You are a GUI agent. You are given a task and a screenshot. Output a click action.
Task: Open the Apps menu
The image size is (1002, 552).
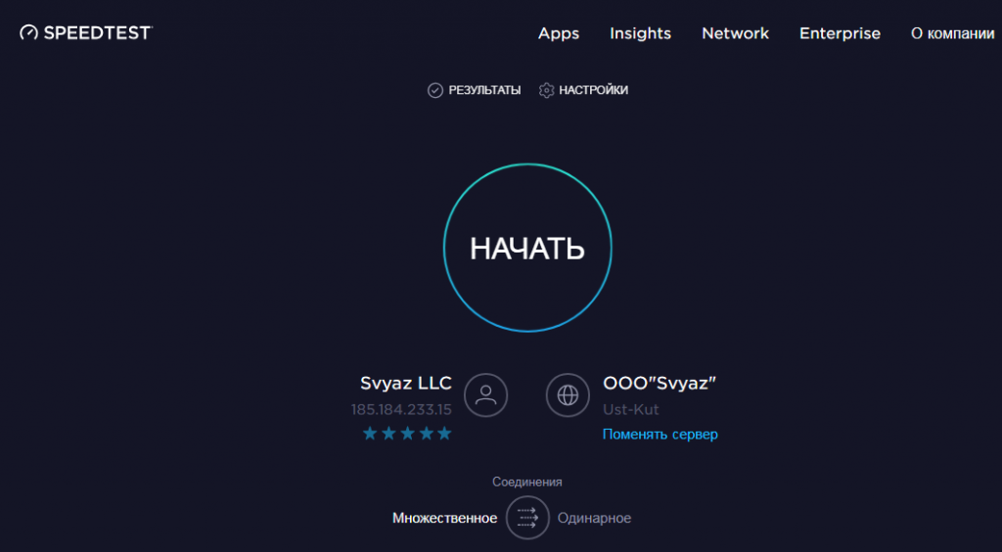tap(559, 34)
